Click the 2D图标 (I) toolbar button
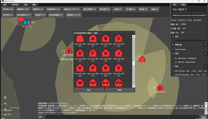Image resolution: width=208 pixels, height=119 pixels. pyautogui.click(x=118, y=9)
